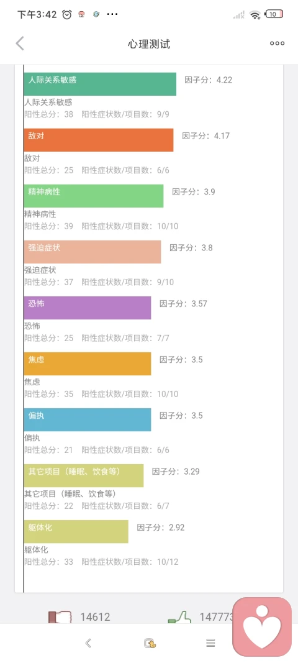Tap the system back chevron at bottom
Screen dimensions: 298x663
click(88, 643)
